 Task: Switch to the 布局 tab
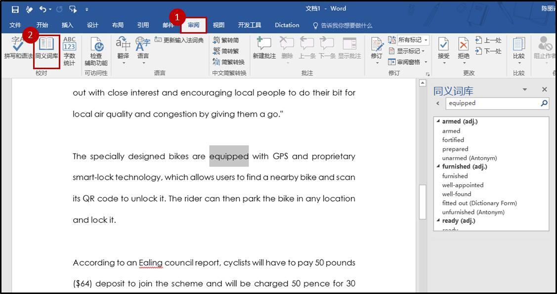point(118,25)
